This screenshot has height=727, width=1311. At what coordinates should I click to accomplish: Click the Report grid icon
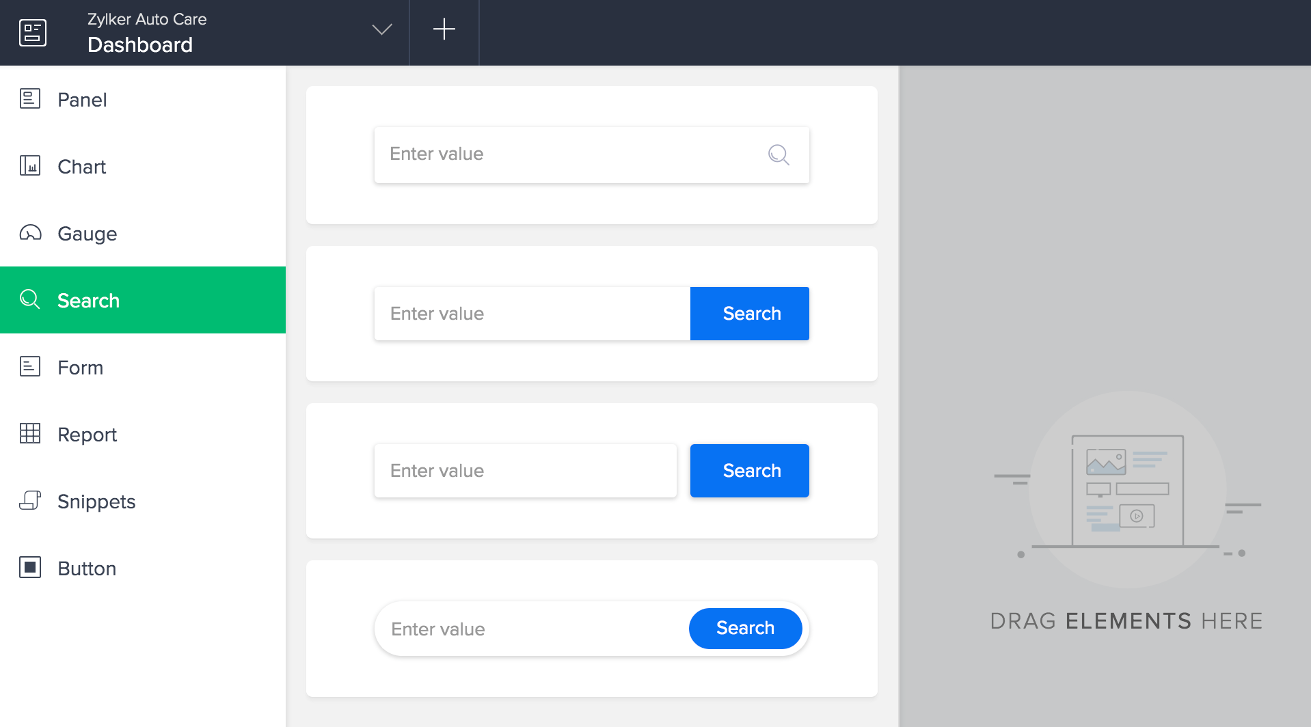pyautogui.click(x=30, y=434)
